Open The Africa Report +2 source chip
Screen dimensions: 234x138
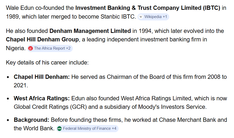50,48
